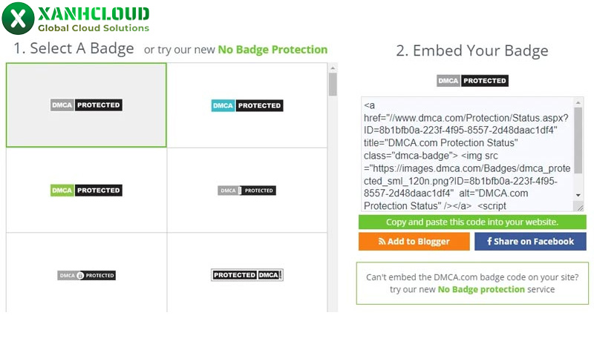Select the blue DMCA Protected badge
594x344 pixels.
(247, 105)
